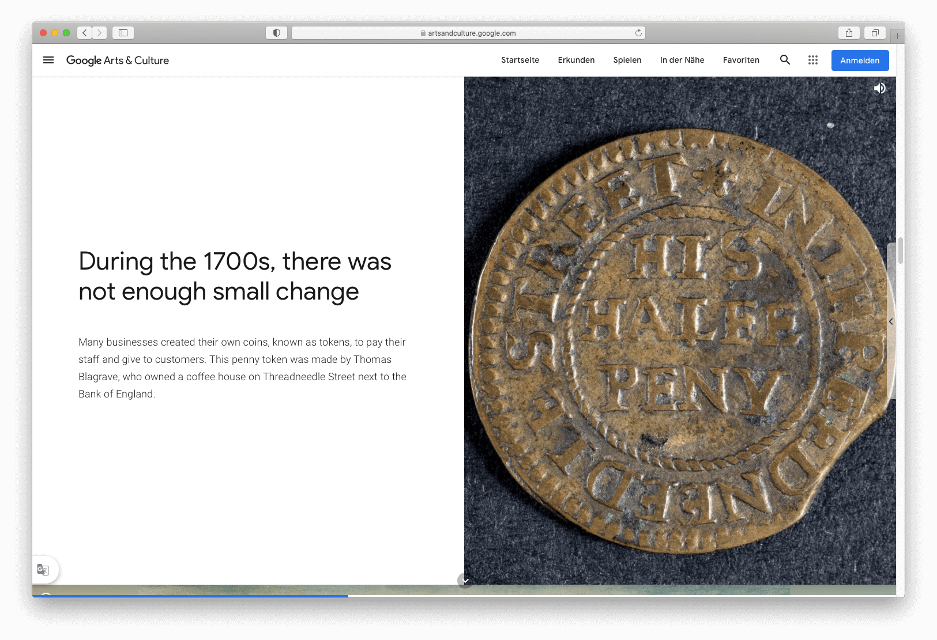The image size is (937, 640).
Task: Focus the Safari address bar
Action: point(468,33)
